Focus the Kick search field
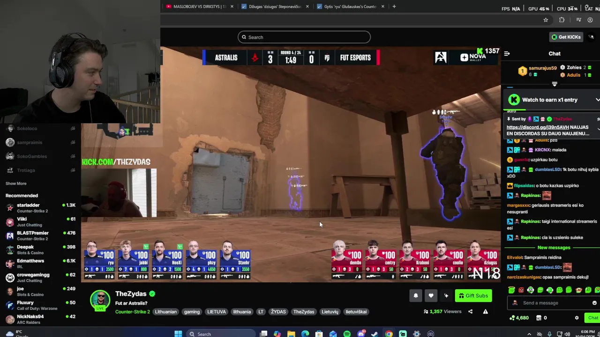 point(304,37)
